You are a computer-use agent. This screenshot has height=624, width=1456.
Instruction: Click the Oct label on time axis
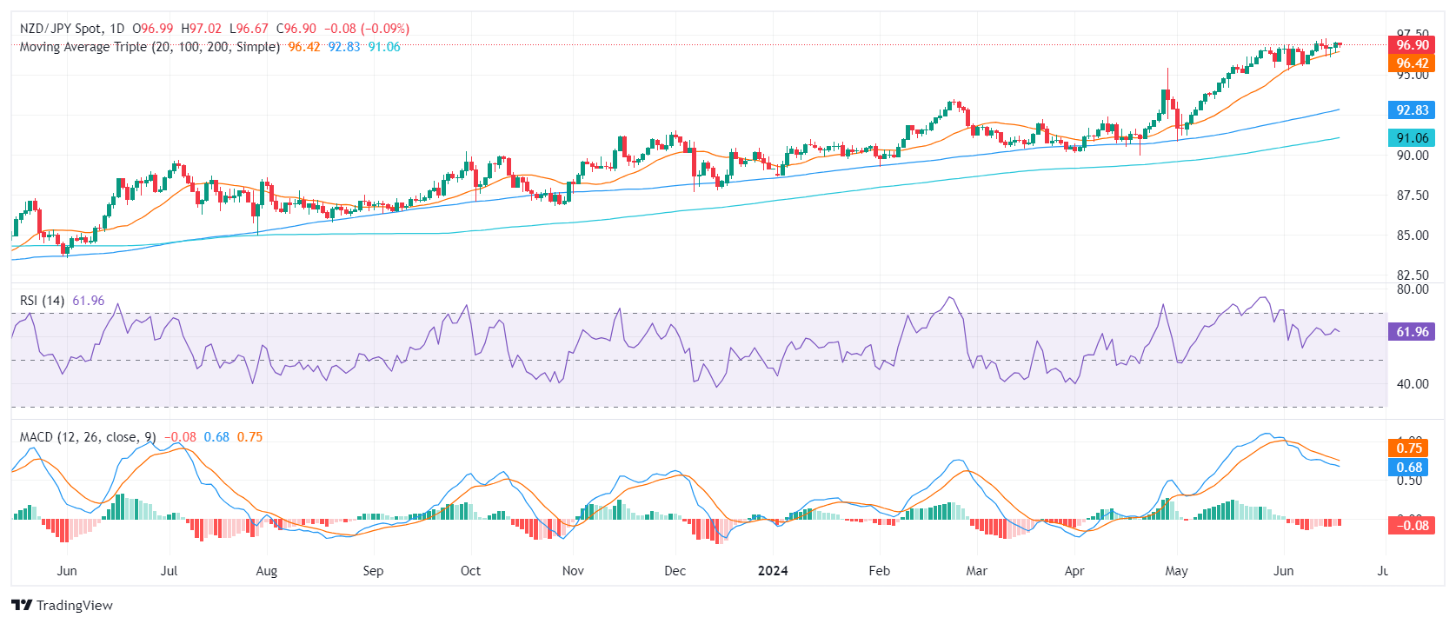470,571
